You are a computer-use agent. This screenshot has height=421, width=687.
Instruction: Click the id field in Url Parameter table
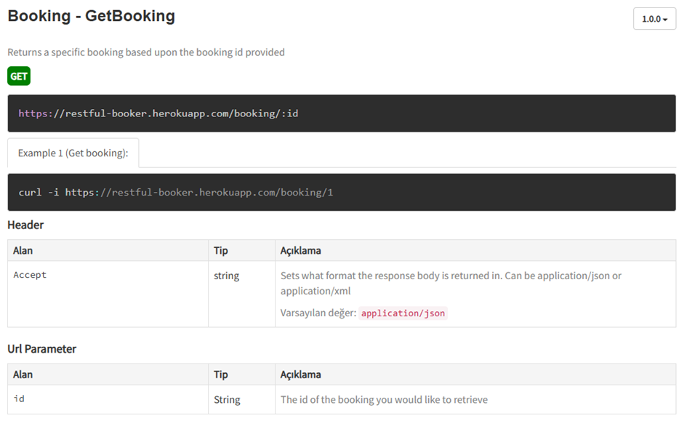(19, 399)
